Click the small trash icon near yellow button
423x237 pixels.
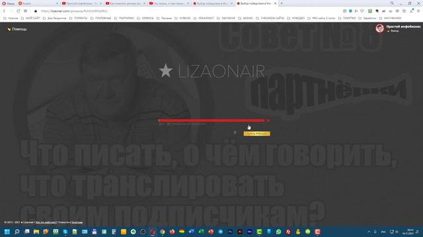[x=235, y=133]
